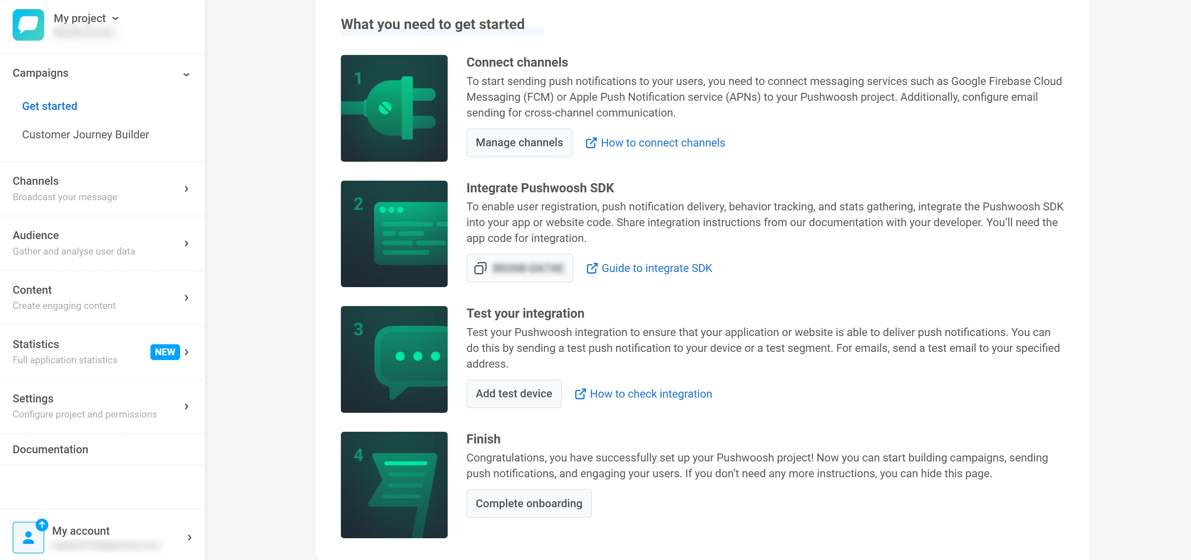Click the Pushwoosh chat bubble logo
Screen dimensions: 1191x560
pyautogui.click(x=28, y=25)
